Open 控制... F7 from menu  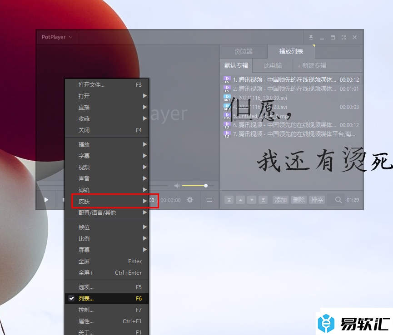(107, 310)
